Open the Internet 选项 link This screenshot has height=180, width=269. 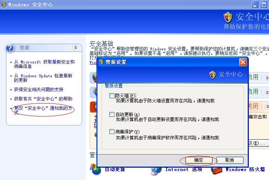(x=183, y=170)
